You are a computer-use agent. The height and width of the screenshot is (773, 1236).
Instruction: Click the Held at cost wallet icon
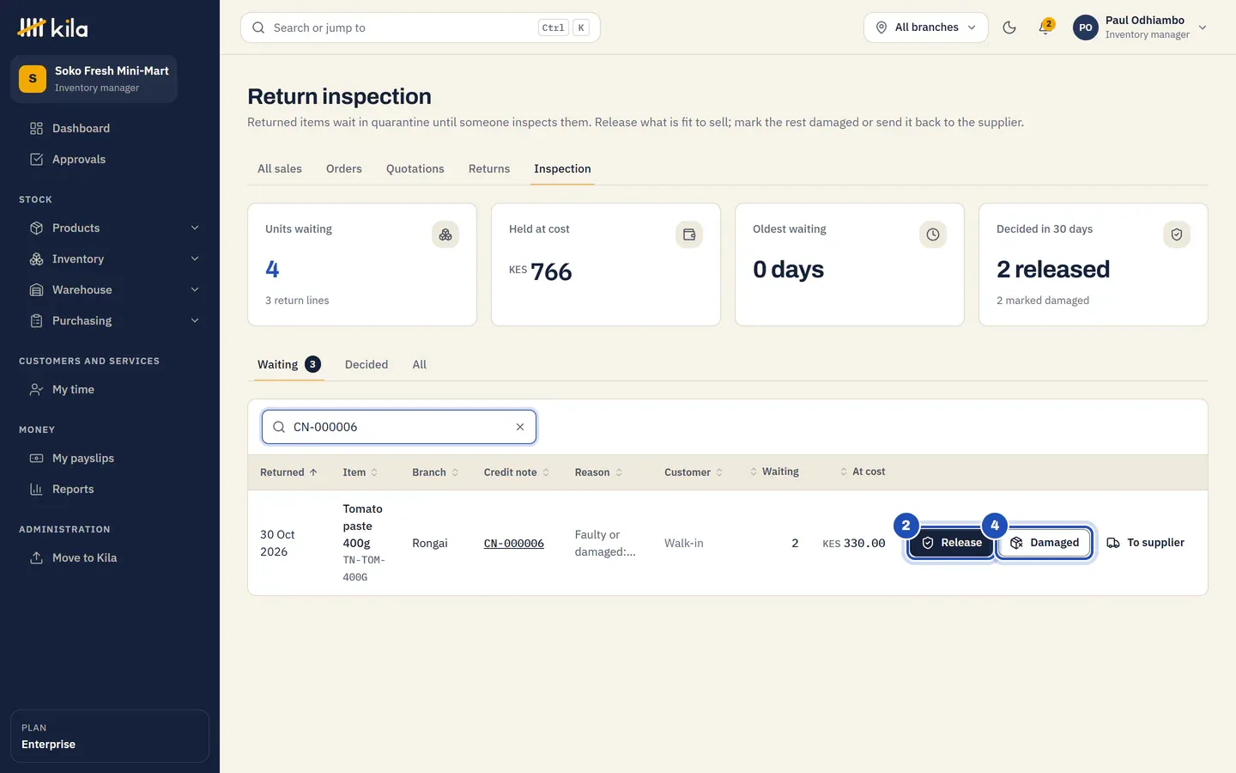(689, 234)
